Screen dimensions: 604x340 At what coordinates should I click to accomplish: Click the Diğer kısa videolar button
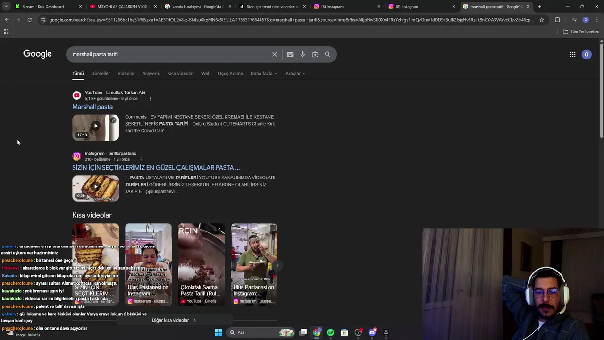[x=174, y=320]
